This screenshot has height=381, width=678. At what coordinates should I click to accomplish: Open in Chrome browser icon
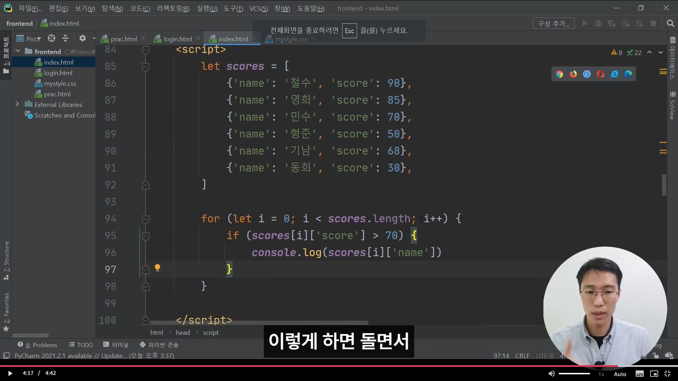(x=559, y=74)
